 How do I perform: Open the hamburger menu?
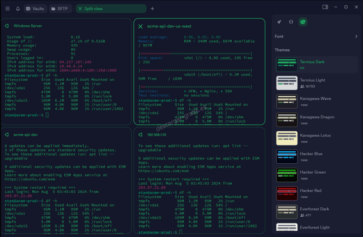point(7,9)
